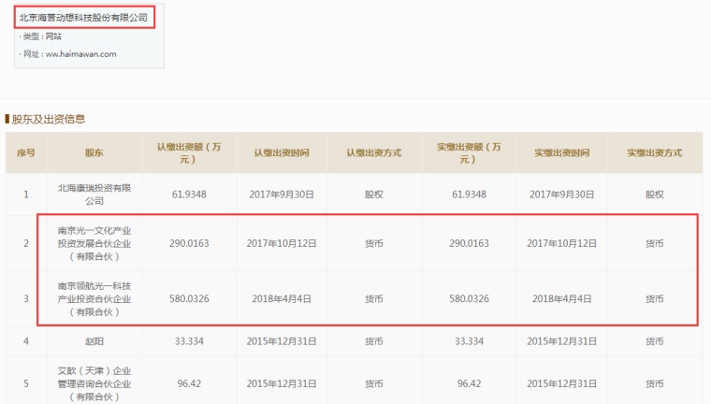Click the 类型：网站 line
711x404 pixels.
[x=40, y=36]
